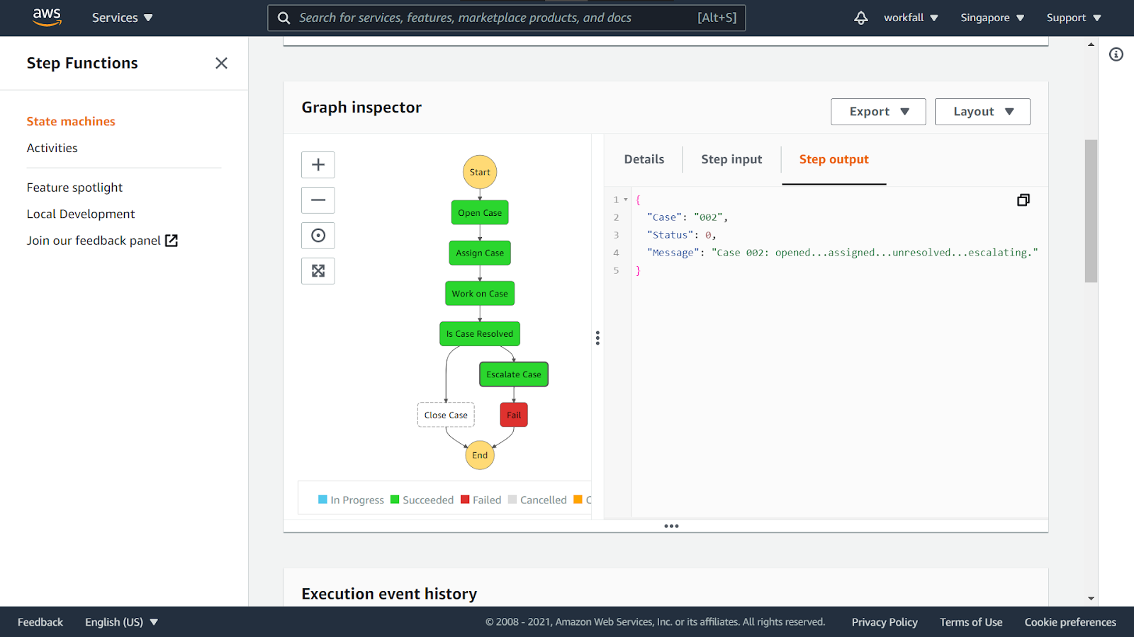Switch to the Step output tab
The width and height of the screenshot is (1134, 637).
coord(834,160)
